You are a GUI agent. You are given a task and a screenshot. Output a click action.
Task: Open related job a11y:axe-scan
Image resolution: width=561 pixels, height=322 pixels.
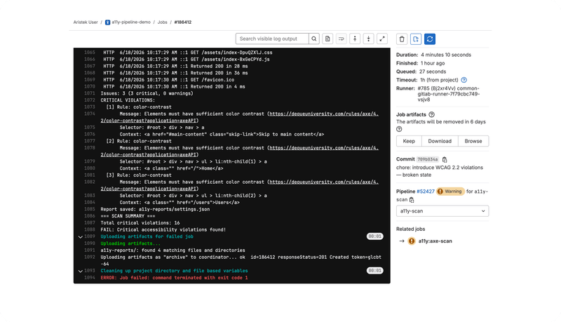pos(435,241)
